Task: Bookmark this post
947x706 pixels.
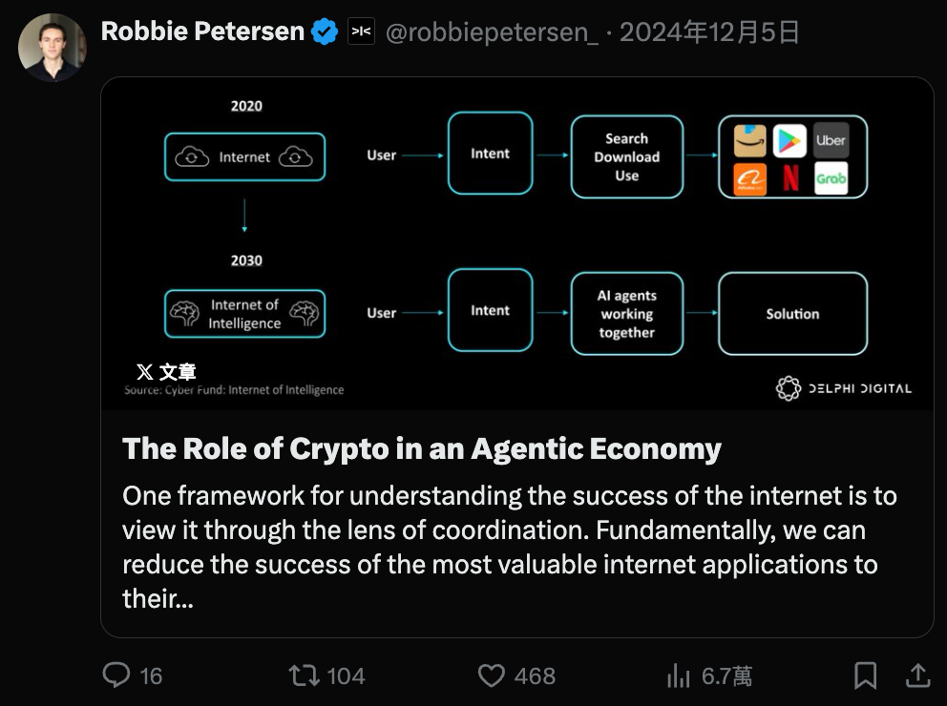Action: pos(865,675)
